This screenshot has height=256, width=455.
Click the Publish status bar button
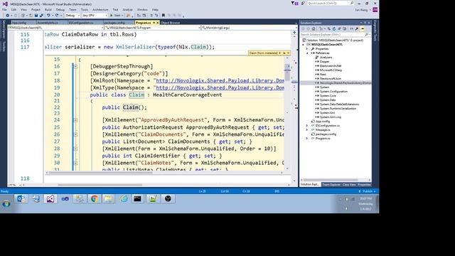(x=367, y=191)
